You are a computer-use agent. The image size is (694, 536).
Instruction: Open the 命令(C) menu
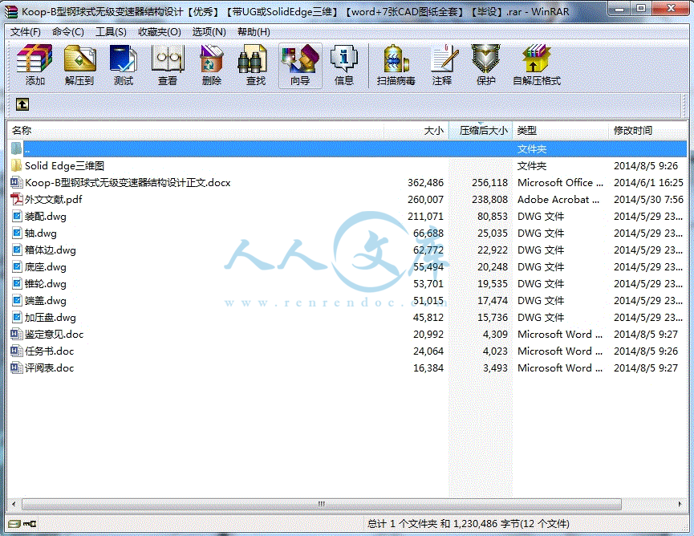coord(67,32)
